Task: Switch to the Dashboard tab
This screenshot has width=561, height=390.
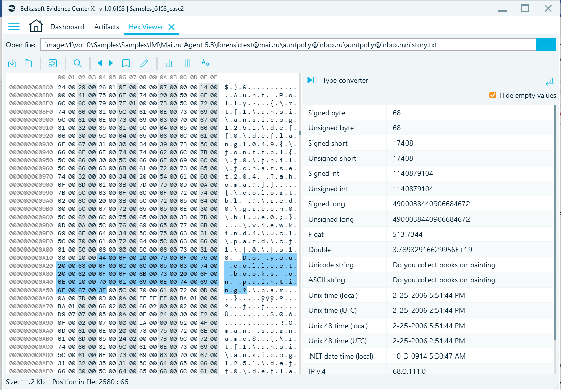Action: (68, 27)
